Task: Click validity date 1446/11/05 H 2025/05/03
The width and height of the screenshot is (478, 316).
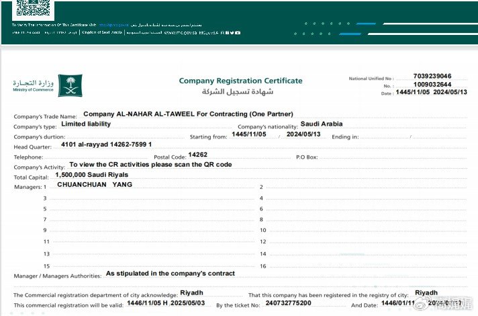Action: pyautogui.click(x=166, y=303)
